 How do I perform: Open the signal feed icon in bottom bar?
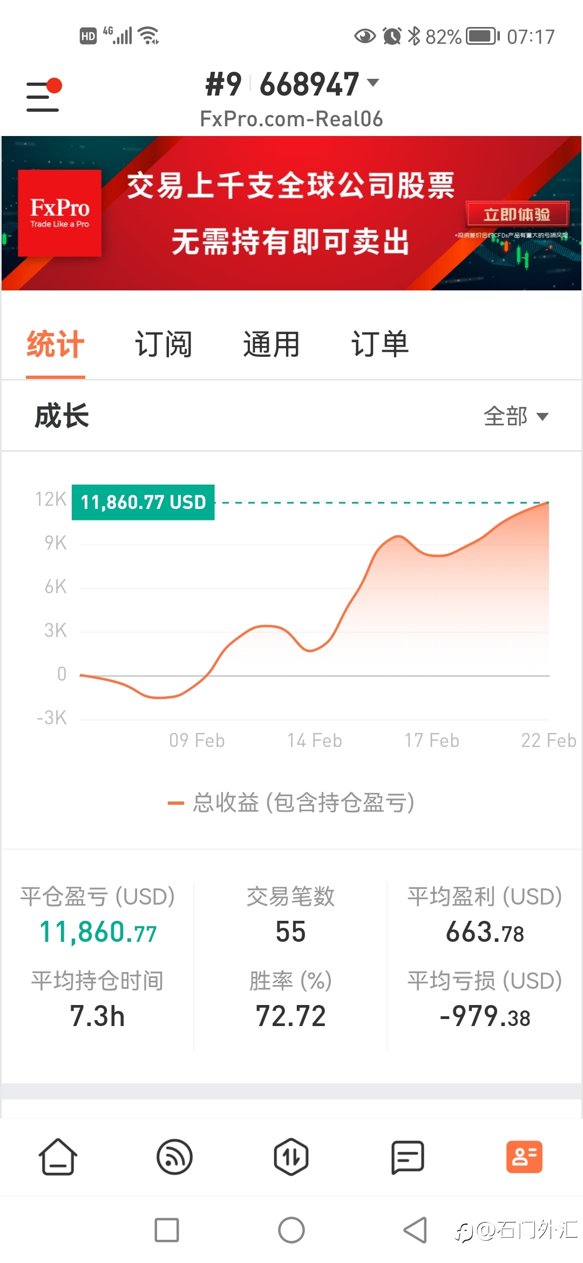(x=174, y=1157)
